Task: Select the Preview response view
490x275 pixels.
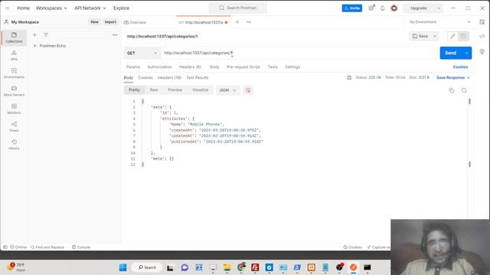Action: click(x=175, y=90)
